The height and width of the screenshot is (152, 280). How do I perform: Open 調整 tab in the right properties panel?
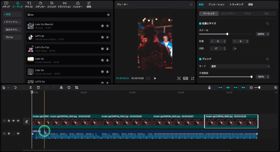[x=250, y=5]
